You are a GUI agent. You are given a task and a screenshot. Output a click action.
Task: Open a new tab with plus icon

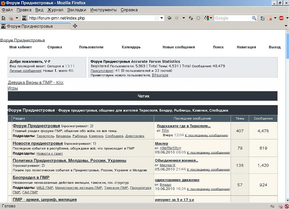pos(75,26)
